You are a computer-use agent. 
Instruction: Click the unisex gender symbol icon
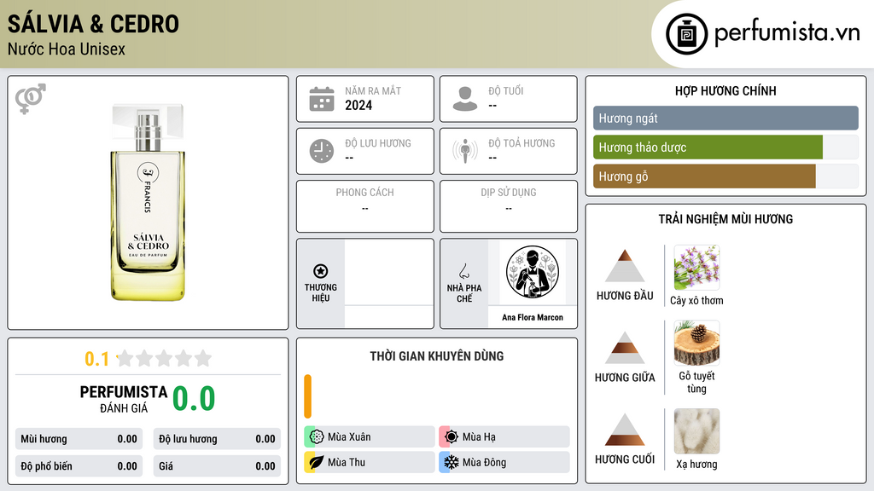click(30, 99)
